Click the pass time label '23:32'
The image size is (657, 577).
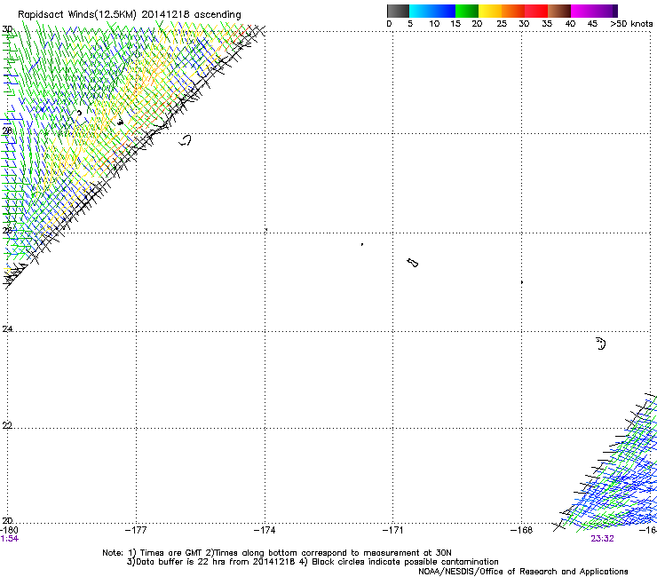[x=602, y=539]
